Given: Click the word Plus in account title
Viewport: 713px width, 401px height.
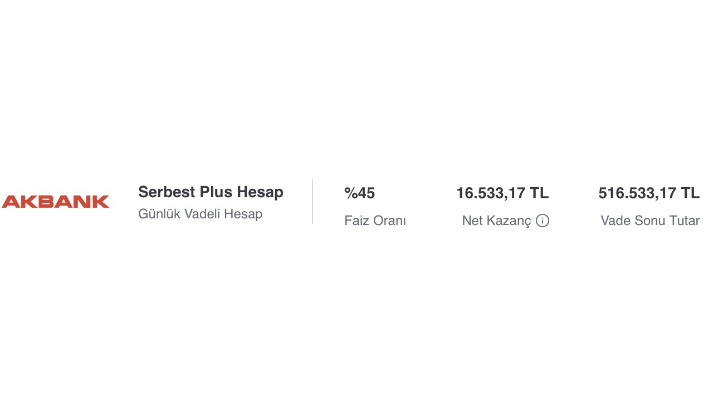Looking at the screenshot, I should tap(216, 192).
